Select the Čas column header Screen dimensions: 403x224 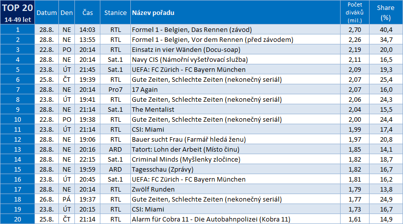coord(87,12)
